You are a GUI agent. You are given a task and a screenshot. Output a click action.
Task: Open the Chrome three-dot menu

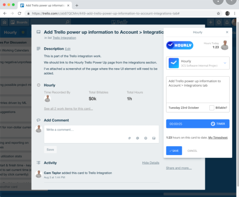234,13
